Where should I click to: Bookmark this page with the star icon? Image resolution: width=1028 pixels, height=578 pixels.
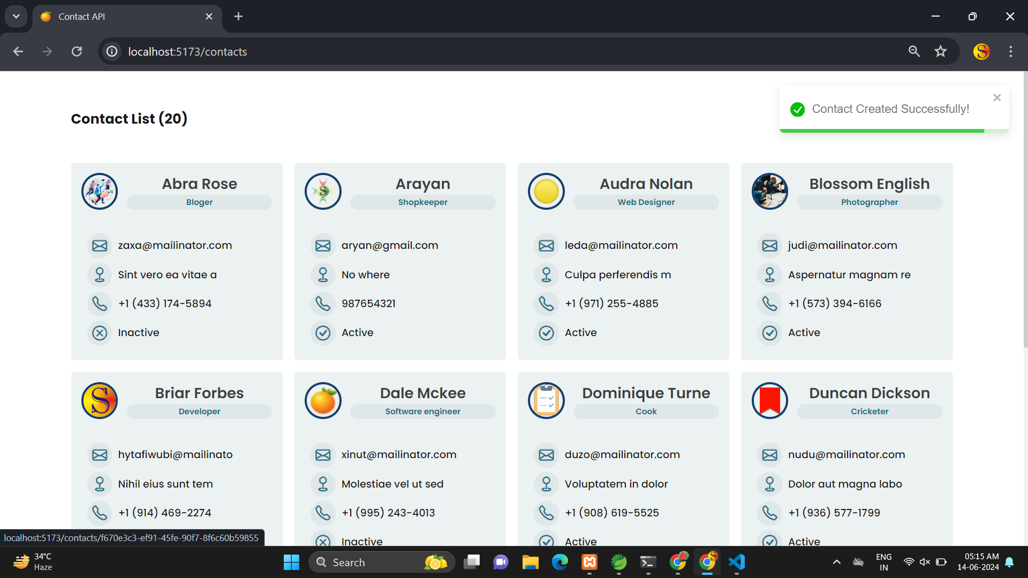click(x=940, y=51)
